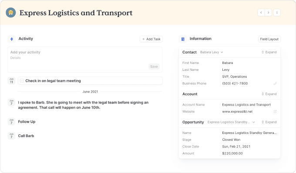Click the SVP, Operations title value
Image resolution: width=296 pixels, height=173 pixels.
tap(235, 77)
